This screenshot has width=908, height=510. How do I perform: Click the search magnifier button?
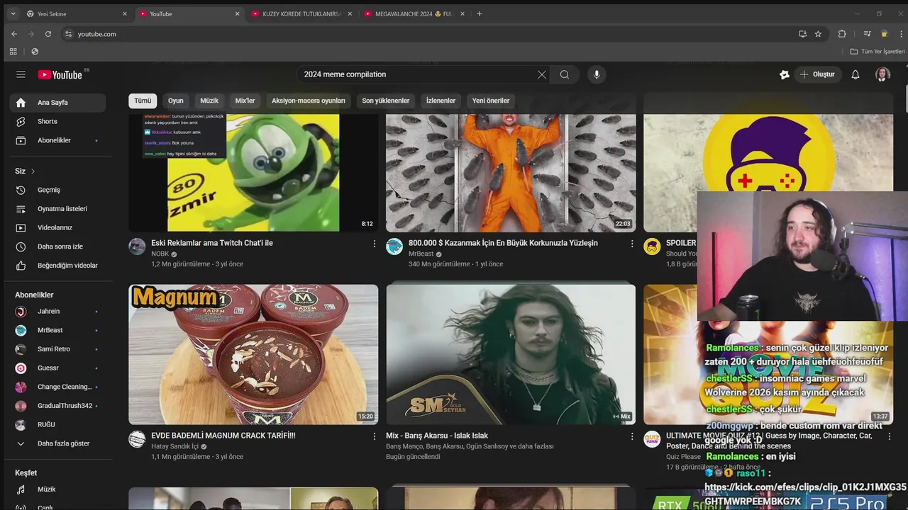pos(565,74)
